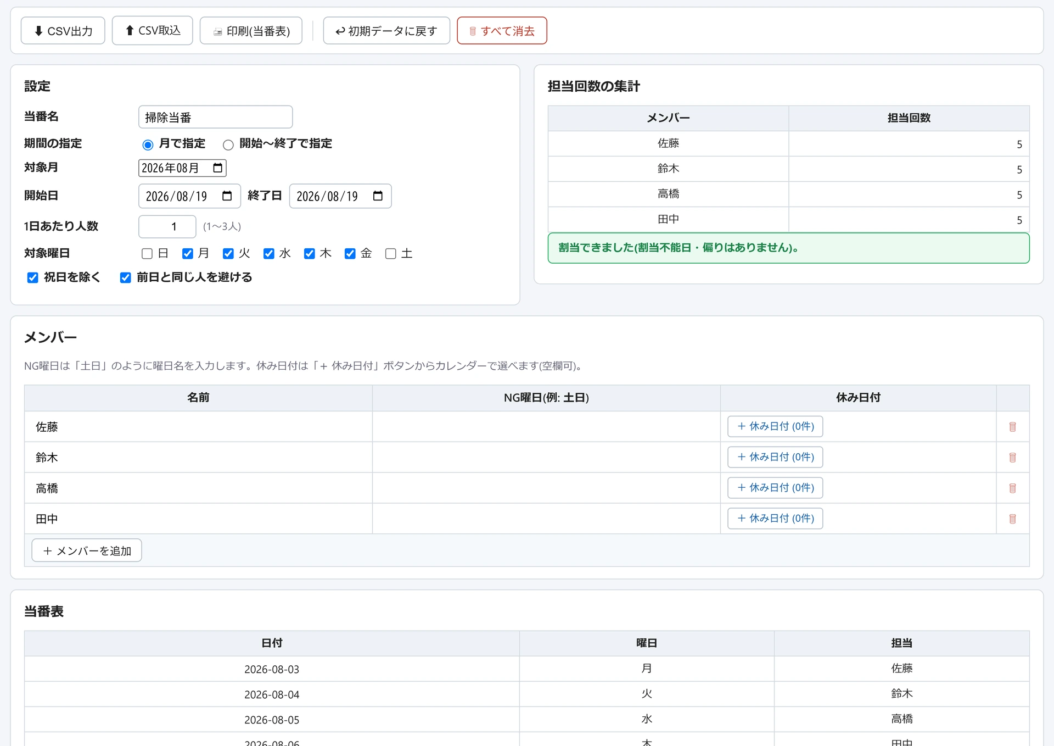The height and width of the screenshot is (746, 1054).
Task: Edit the 当番名 text field
Action: pyautogui.click(x=215, y=117)
